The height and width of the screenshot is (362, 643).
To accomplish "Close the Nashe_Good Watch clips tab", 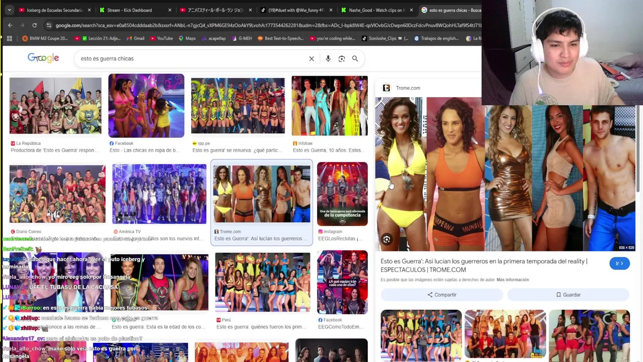I will coord(411,10).
